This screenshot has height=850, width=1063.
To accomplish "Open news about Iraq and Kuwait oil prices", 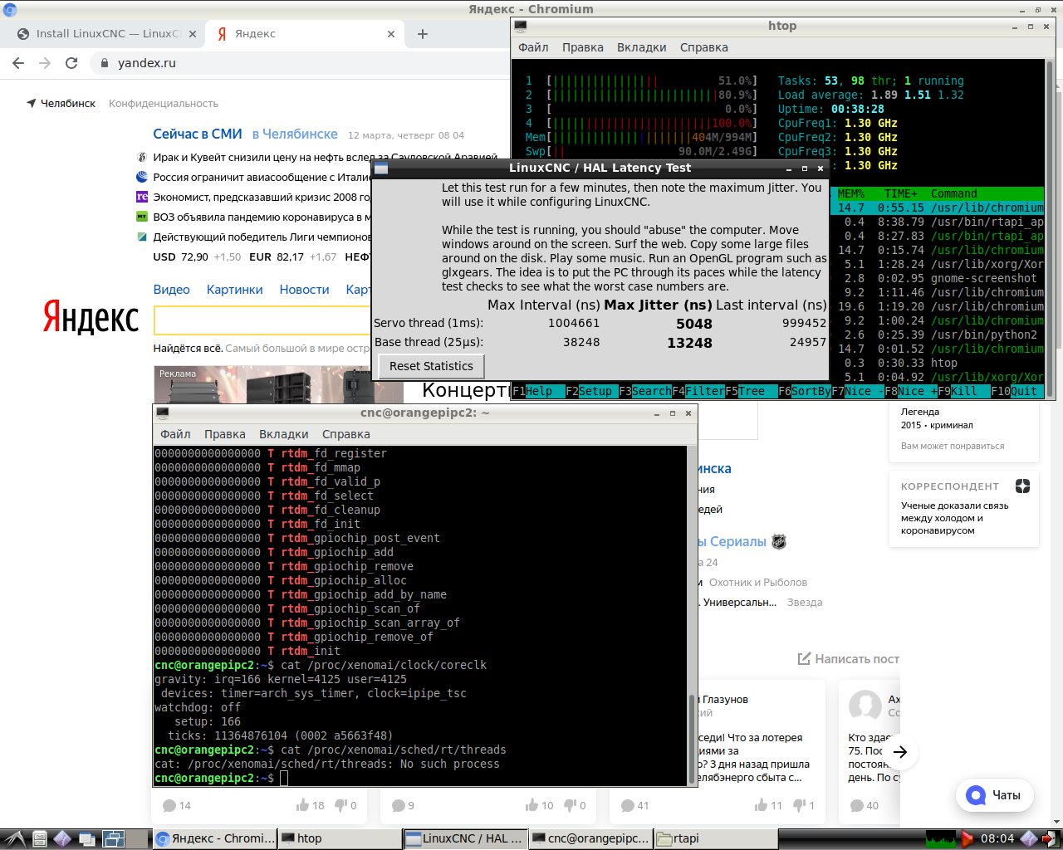I will (x=324, y=157).
